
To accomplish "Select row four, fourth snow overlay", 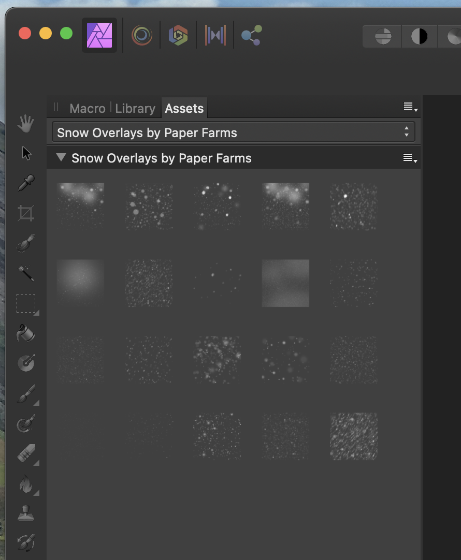I will coord(285,436).
